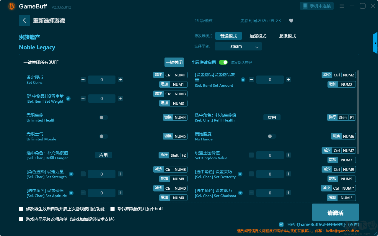The image size is (378, 236).
Task: Click Unlimited Morale NUM5 hotkey box
Action: 175,136
